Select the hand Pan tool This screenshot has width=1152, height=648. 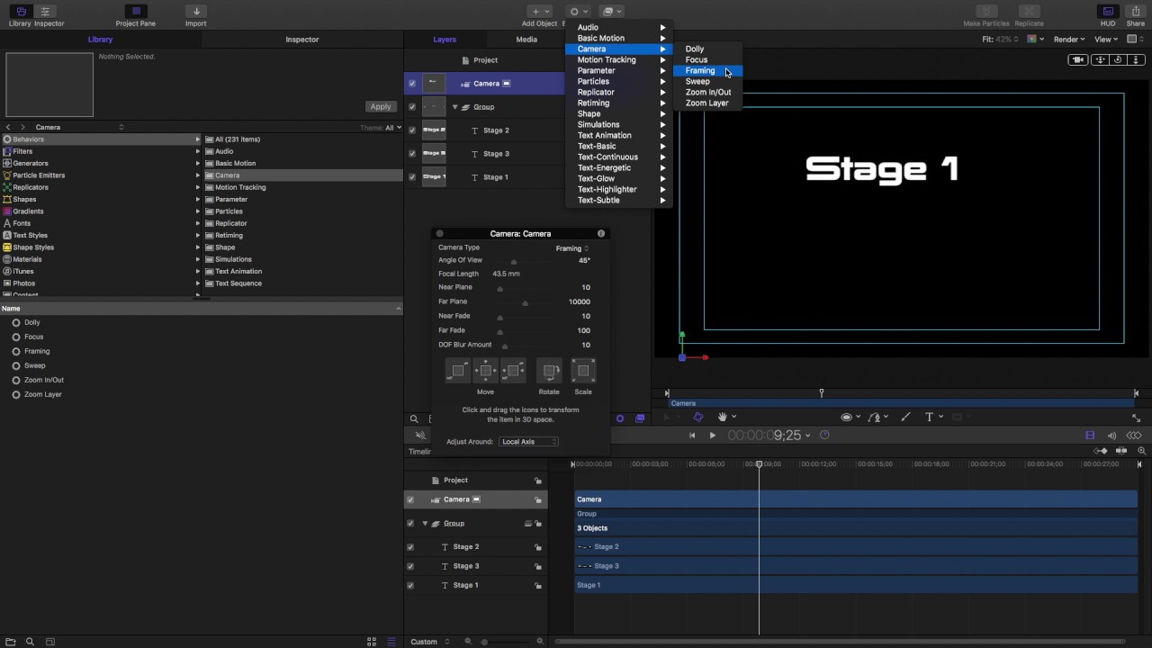tap(722, 417)
